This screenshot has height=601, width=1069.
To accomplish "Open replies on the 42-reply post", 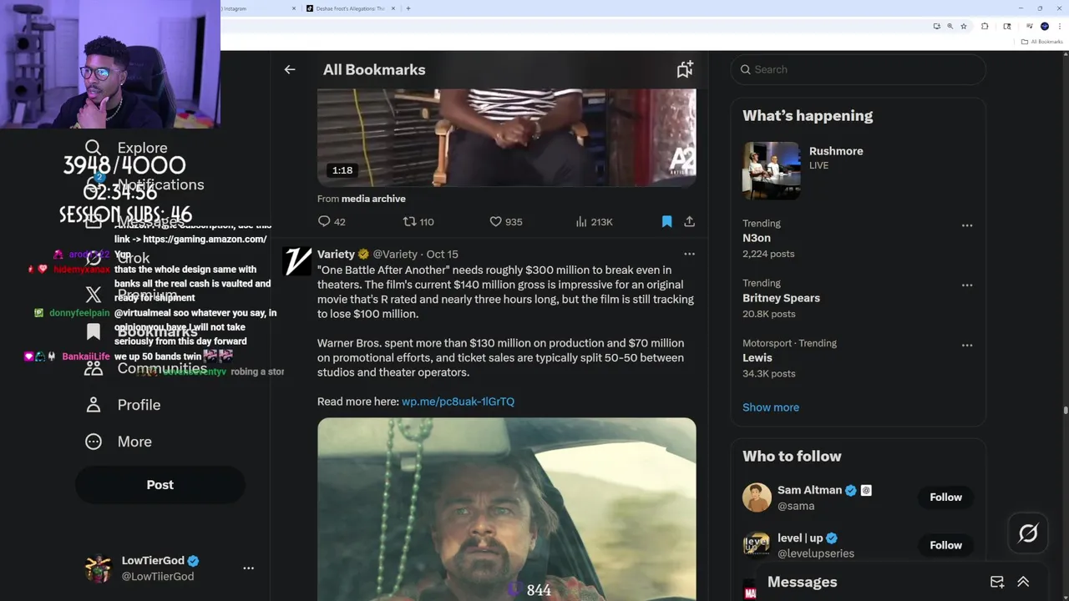I will [x=332, y=221].
